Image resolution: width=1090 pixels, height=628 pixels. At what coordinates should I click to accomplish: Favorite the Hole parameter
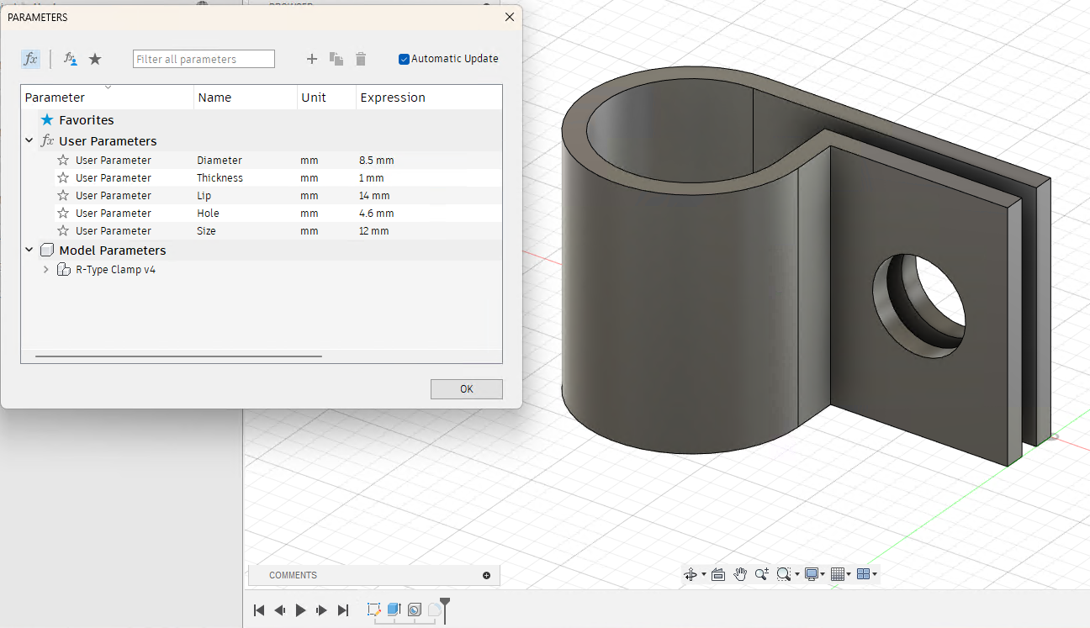pos(63,213)
